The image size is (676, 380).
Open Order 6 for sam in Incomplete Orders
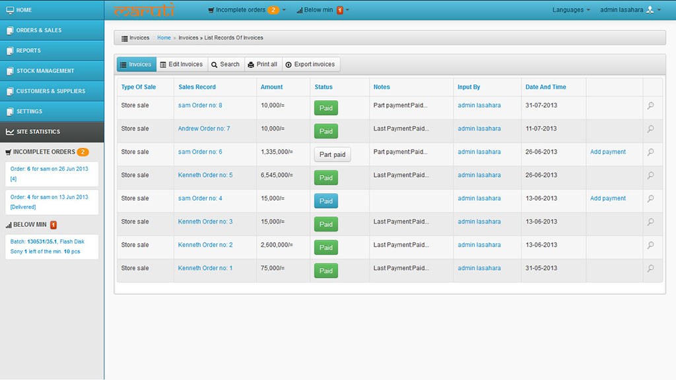click(x=51, y=174)
